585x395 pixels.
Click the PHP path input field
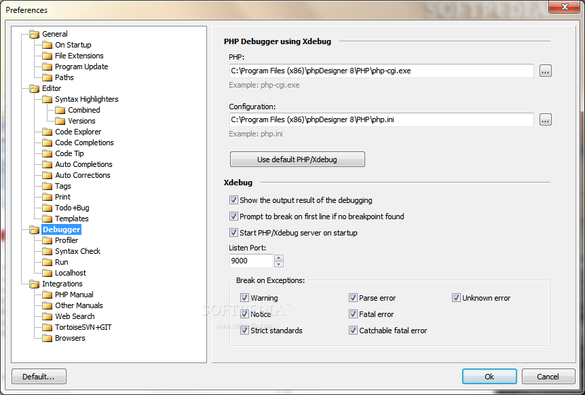coord(381,71)
